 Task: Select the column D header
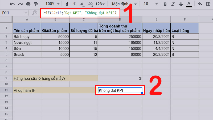(120, 19)
